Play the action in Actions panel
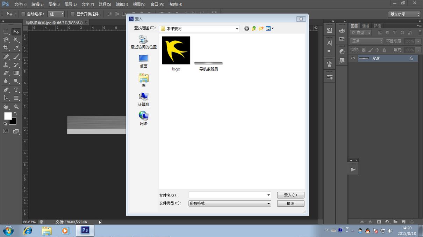This screenshot has width=423, height=237. coord(353,170)
